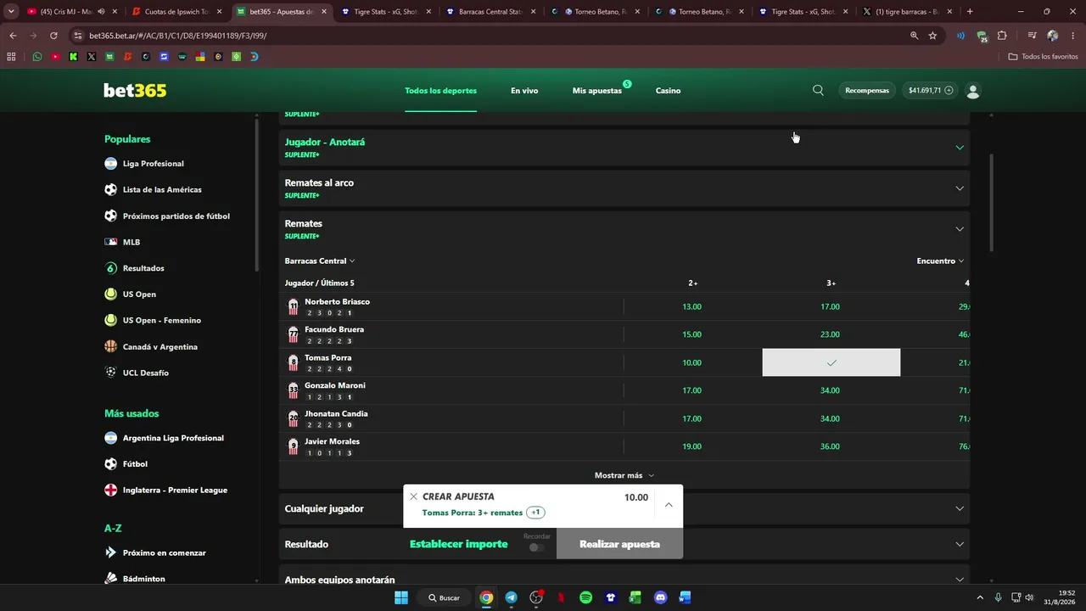Select Javier Morales 2+ odds 19.00

tap(692, 446)
